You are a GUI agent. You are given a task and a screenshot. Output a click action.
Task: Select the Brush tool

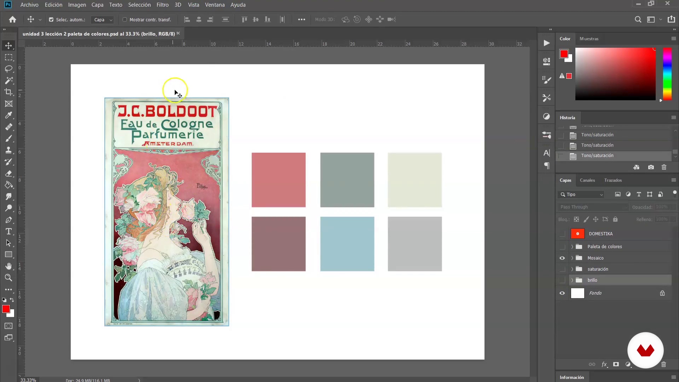pyautogui.click(x=8, y=138)
